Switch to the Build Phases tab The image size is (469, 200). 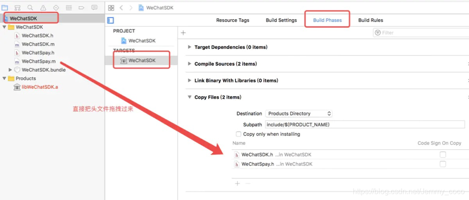click(x=327, y=20)
